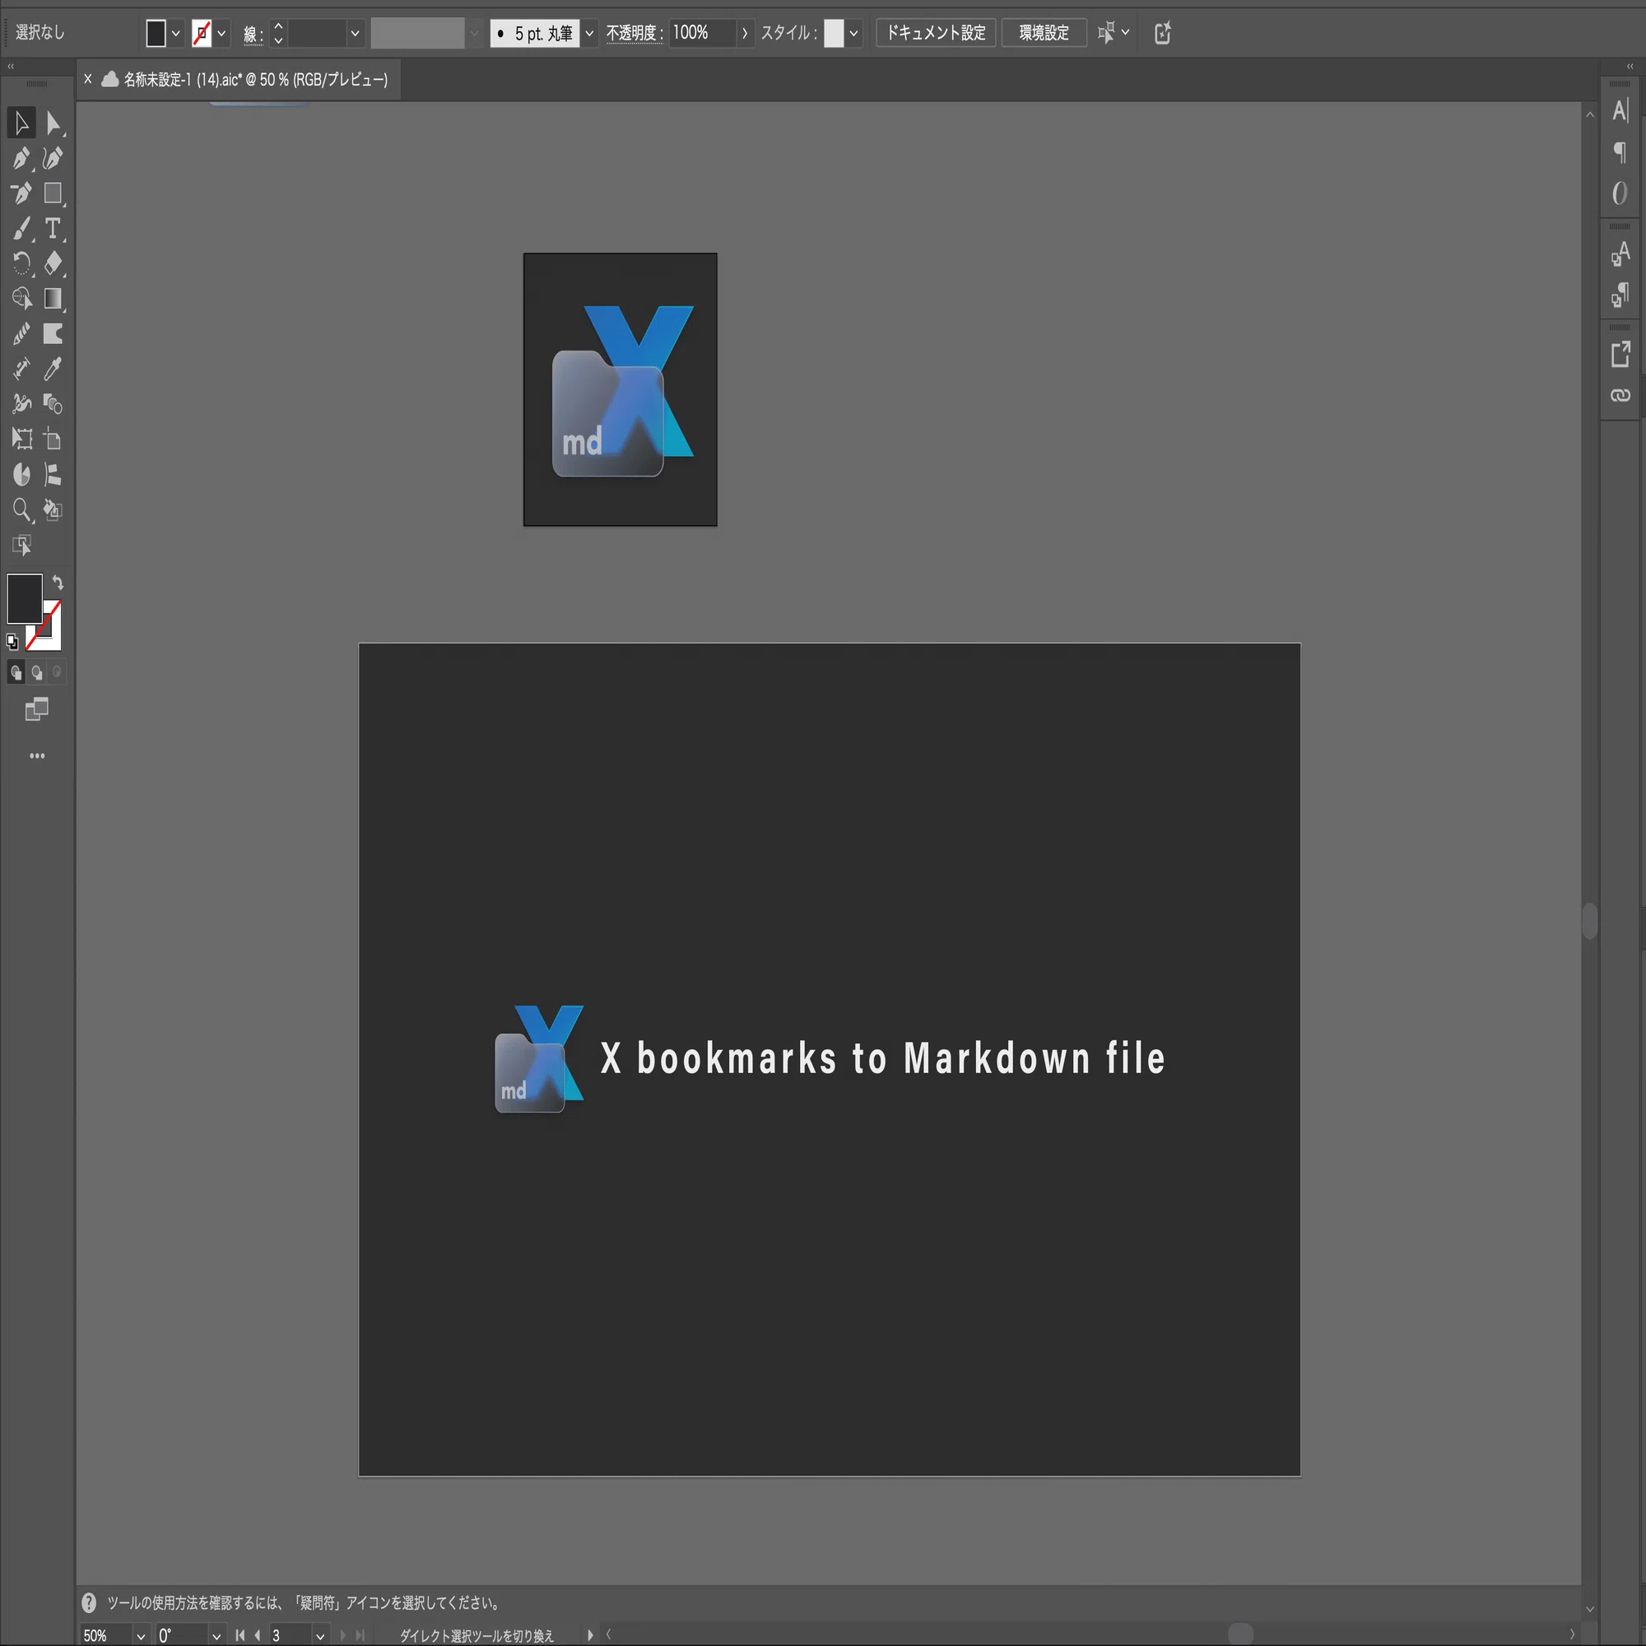Open the fill color dropdown in control bar
The height and width of the screenshot is (1646, 1646).
[x=175, y=33]
